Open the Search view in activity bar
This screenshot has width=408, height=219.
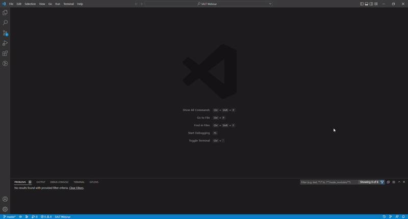tap(5, 22)
